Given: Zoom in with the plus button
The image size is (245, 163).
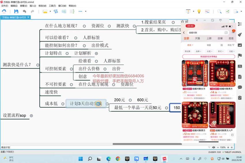Looking at the screenshot, I should coord(228,147).
